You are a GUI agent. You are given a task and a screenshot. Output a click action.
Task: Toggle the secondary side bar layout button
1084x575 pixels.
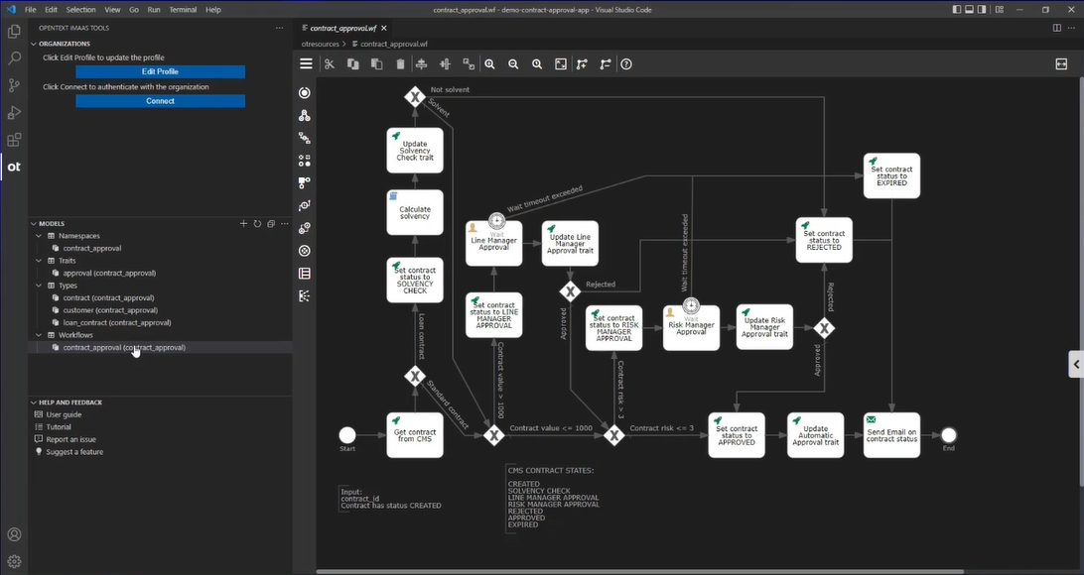[982, 10]
